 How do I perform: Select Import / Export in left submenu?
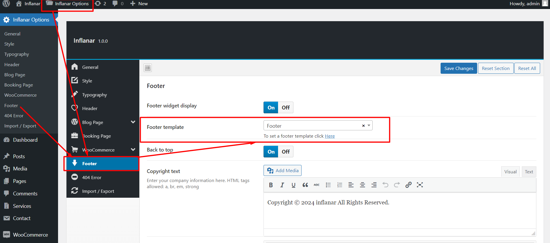click(20, 126)
